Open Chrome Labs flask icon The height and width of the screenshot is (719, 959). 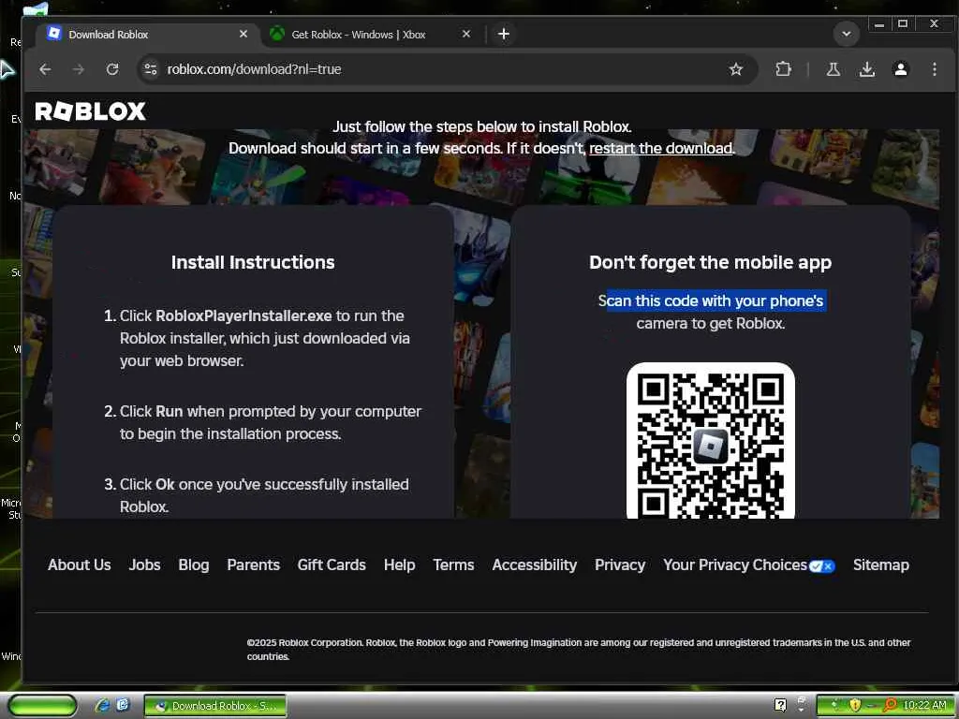833,69
